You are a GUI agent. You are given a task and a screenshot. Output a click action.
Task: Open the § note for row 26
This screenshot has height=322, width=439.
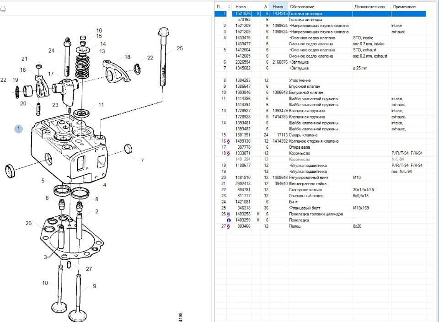(228, 214)
